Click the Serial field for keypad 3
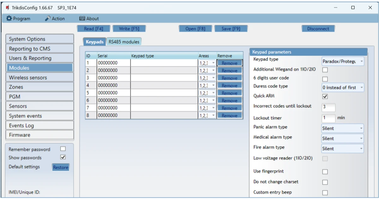Image resolution: width=379 pixels, height=199 pixels. pos(113,78)
